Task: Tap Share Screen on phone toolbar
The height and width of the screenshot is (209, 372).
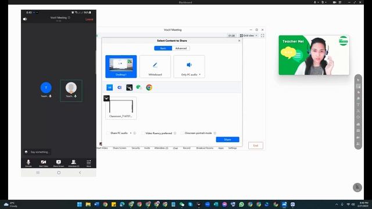Action: 59,163
